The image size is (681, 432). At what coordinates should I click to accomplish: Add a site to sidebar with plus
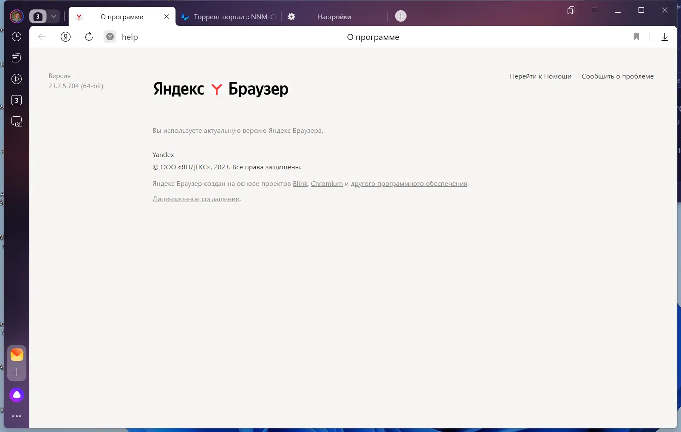[17, 372]
